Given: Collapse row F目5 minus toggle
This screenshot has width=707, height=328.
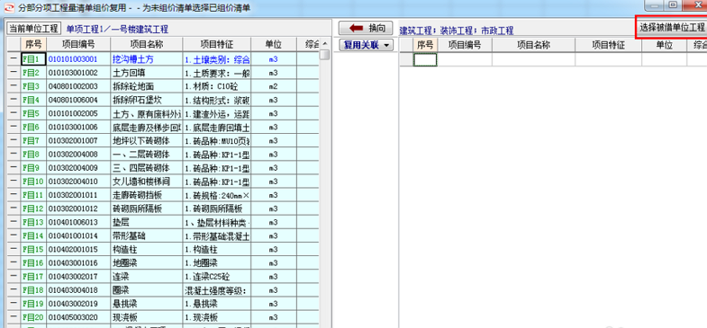Looking at the screenshot, I should tap(14, 113).
